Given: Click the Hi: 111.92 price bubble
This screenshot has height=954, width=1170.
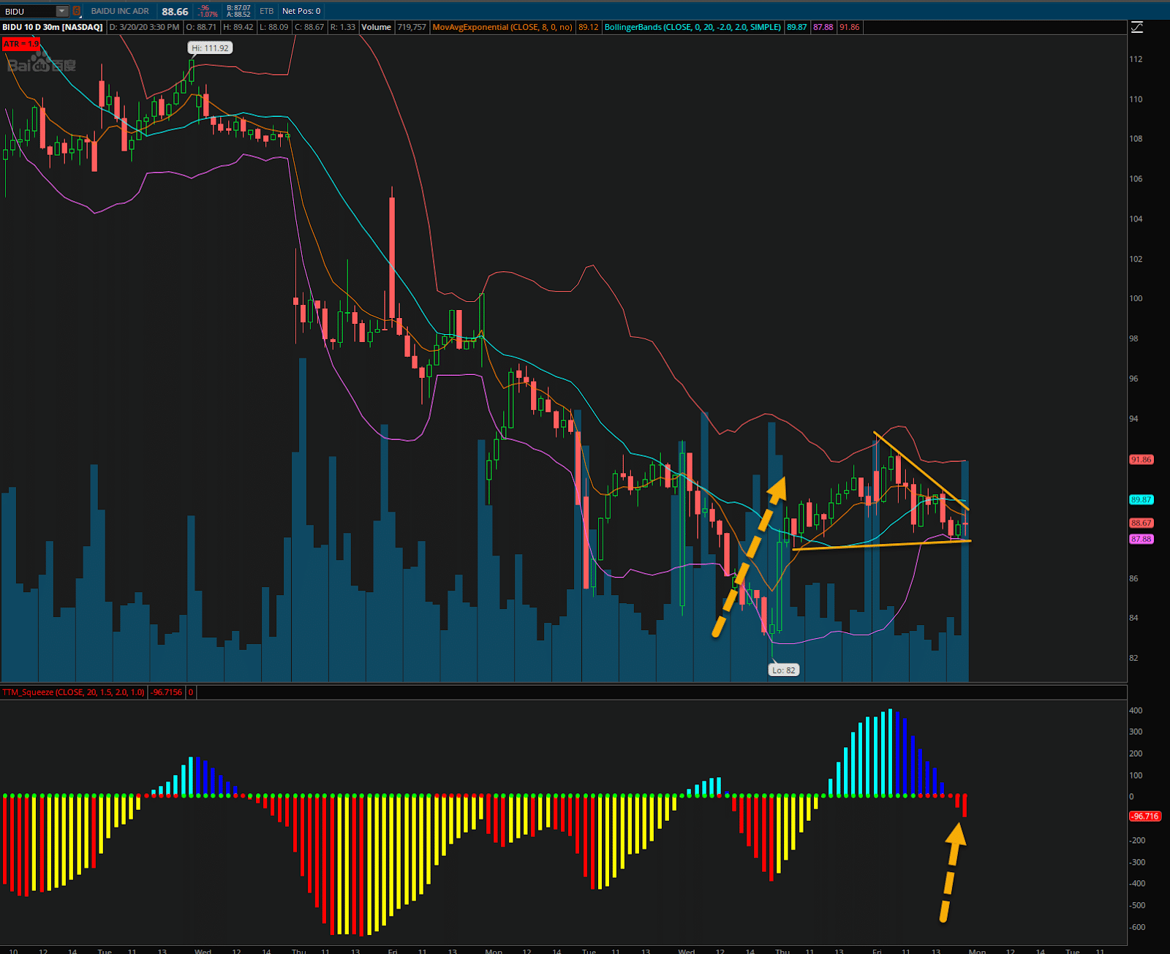Looking at the screenshot, I should coord(210,48).
